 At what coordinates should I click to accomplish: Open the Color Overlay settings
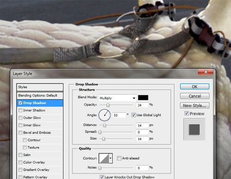click(x=34, y=162)
